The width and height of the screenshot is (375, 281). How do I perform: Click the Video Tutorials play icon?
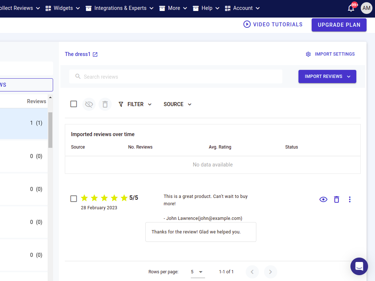click(247, 25)
